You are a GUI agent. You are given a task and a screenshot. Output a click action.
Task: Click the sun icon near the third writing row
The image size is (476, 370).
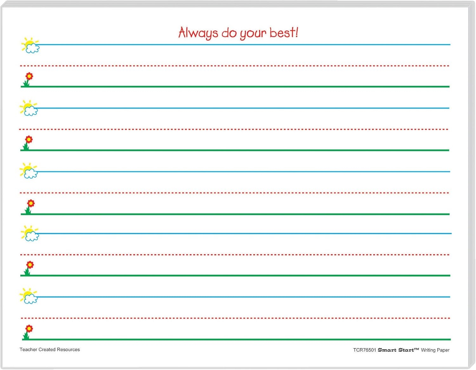(x=30, y=108)
